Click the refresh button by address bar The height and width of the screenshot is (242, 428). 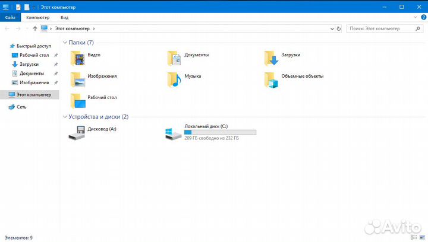tap(339, 28)
